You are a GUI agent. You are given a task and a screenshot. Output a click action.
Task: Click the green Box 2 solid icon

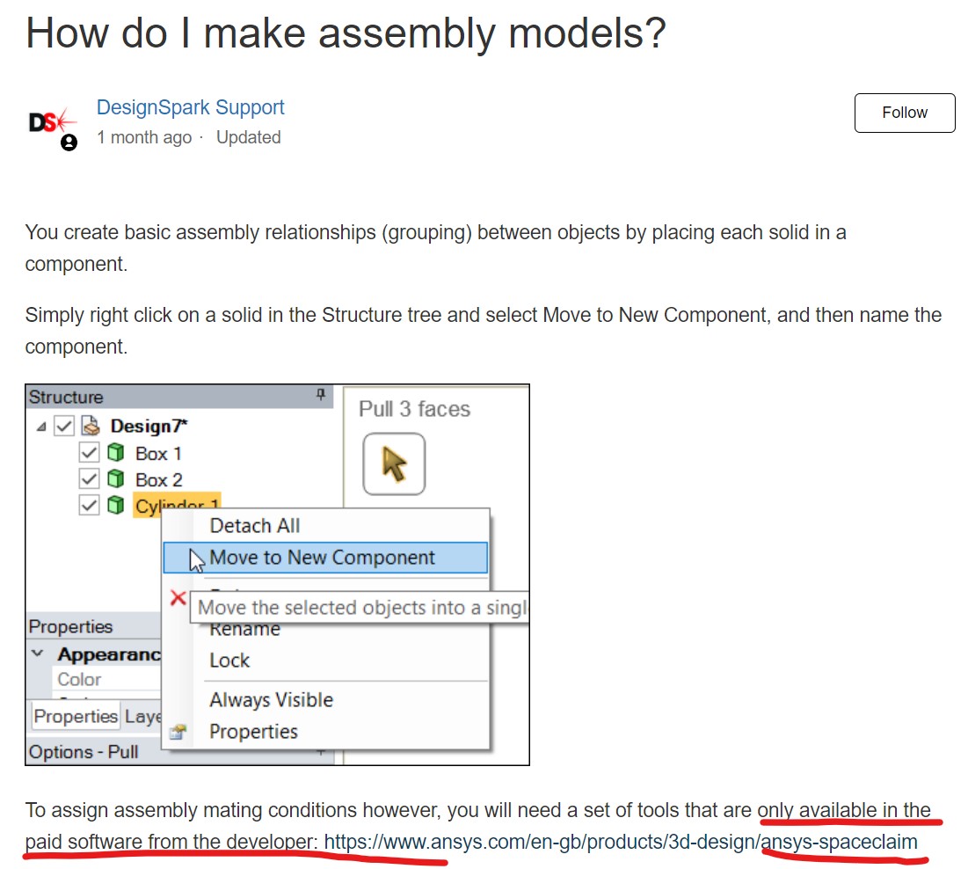tap(115, 480)
